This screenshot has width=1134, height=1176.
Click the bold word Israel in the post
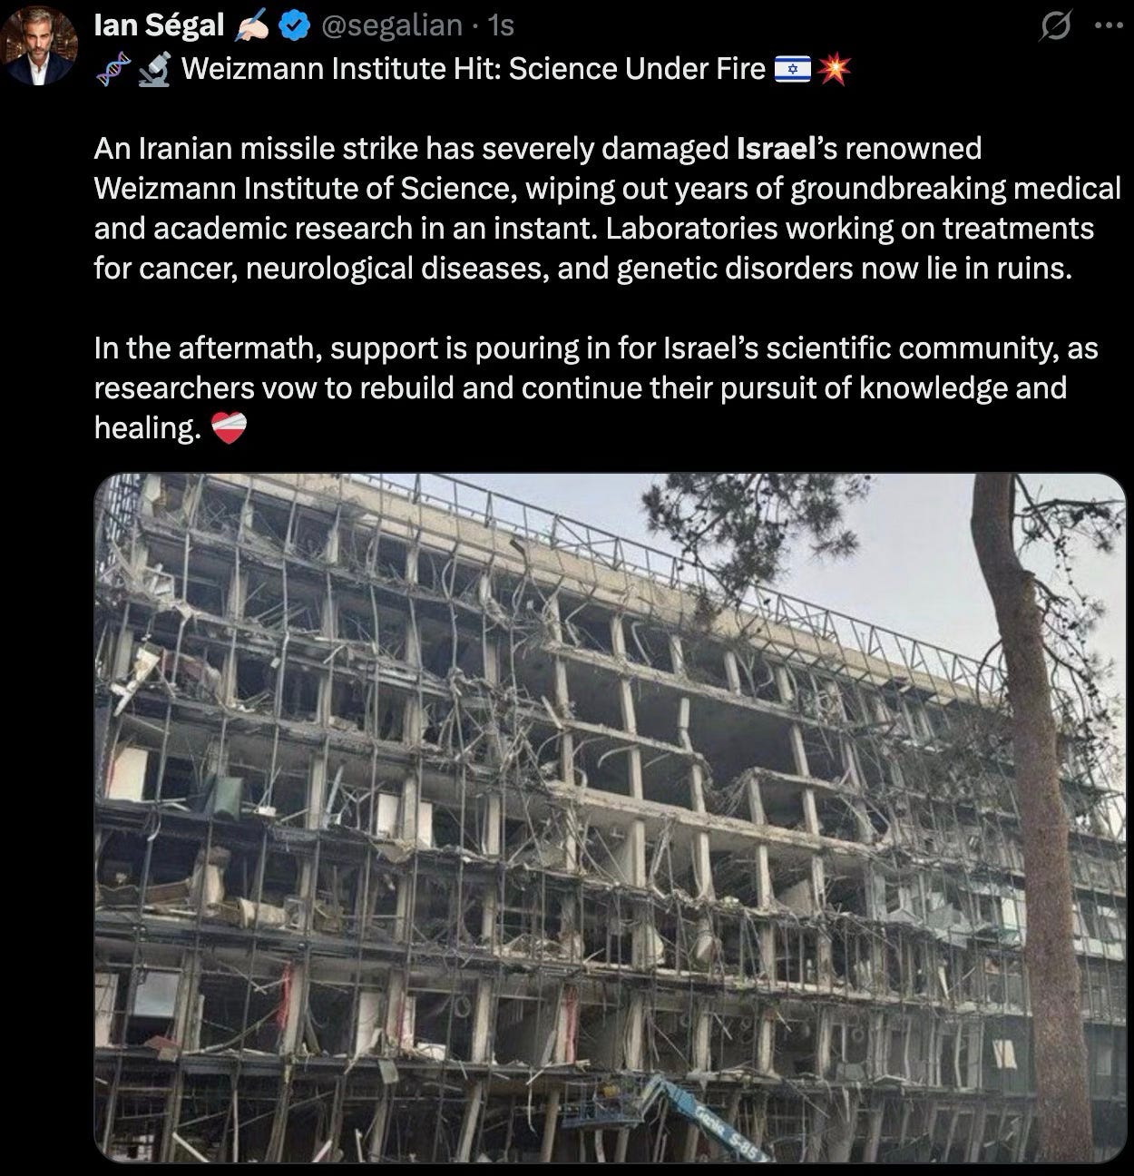(x=777, y=148)
